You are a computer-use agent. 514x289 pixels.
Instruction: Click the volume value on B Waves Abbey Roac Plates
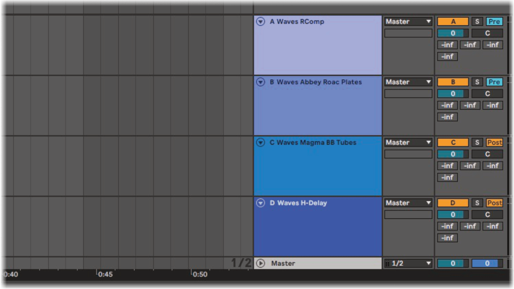pyautogui.click(x=453, y=93)
